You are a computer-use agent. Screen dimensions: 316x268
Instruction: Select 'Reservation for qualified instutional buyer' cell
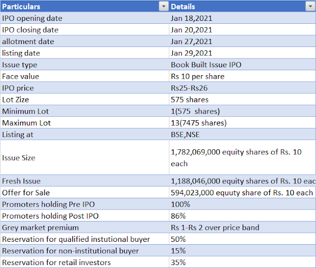pyautogui.click(x=84, y=239)
